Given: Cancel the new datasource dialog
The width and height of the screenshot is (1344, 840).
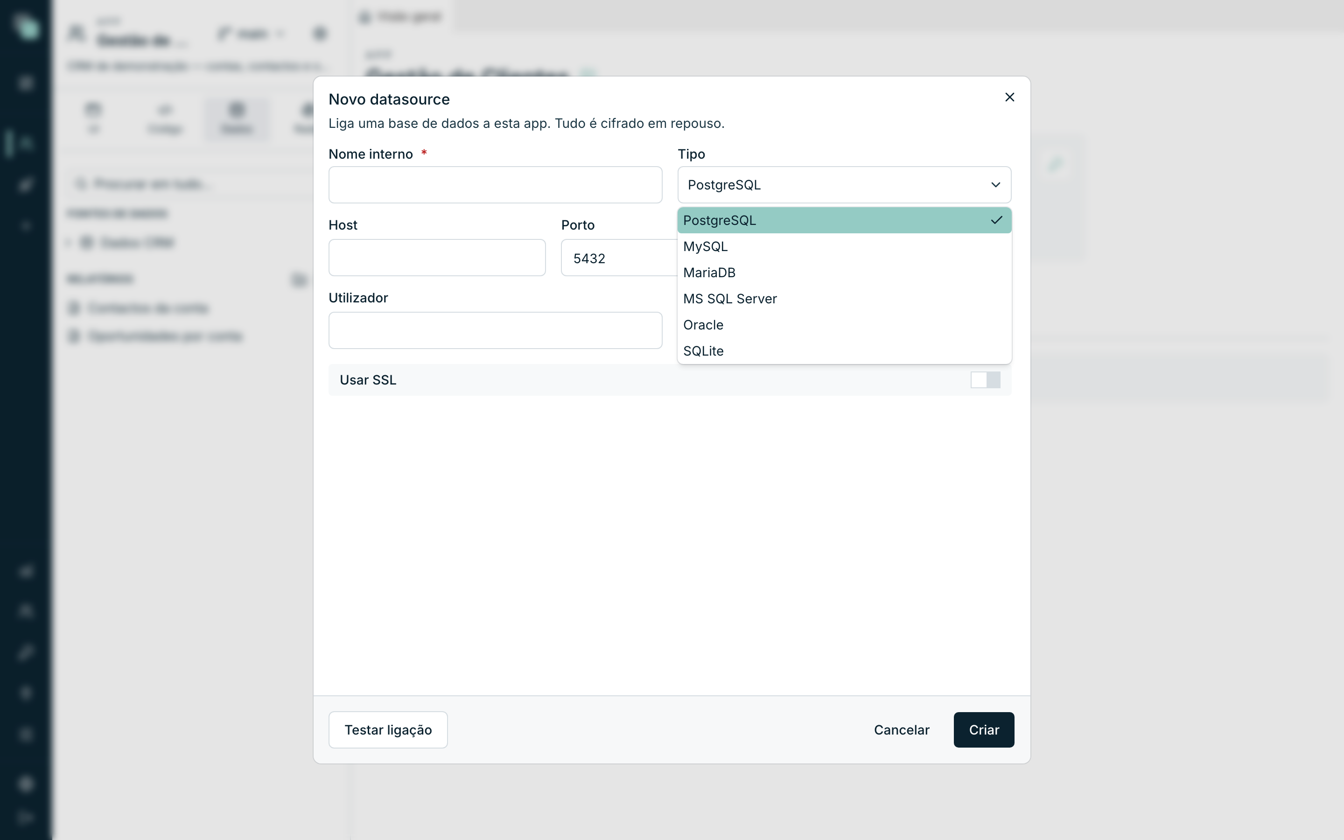Looking at the screenshot, I should click(x=902, y=730).
